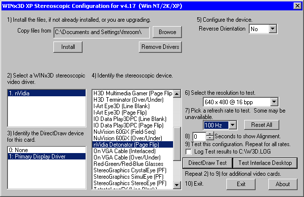
Task: Click the Install button
Action: (x=68, y=47)
